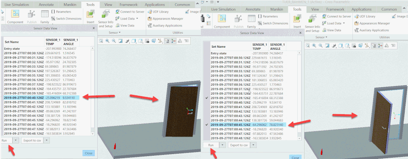Switch to Annotate tab in left window
Image resolution: width=408 pixels, height=159 pixels.
tap(46, 4)
